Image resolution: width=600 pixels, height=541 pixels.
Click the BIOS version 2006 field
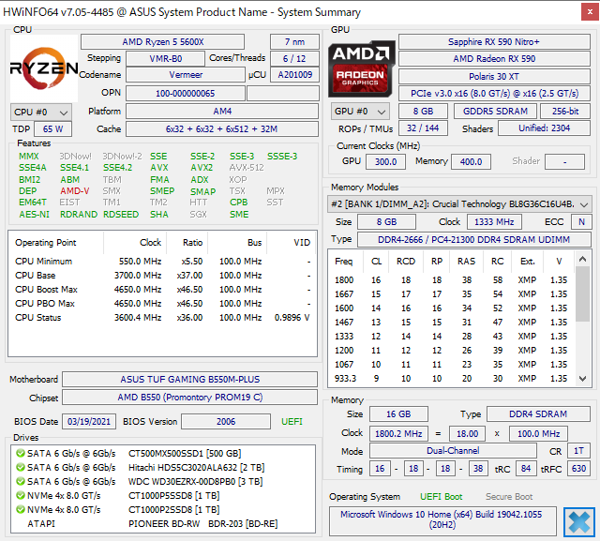[226, 422]
